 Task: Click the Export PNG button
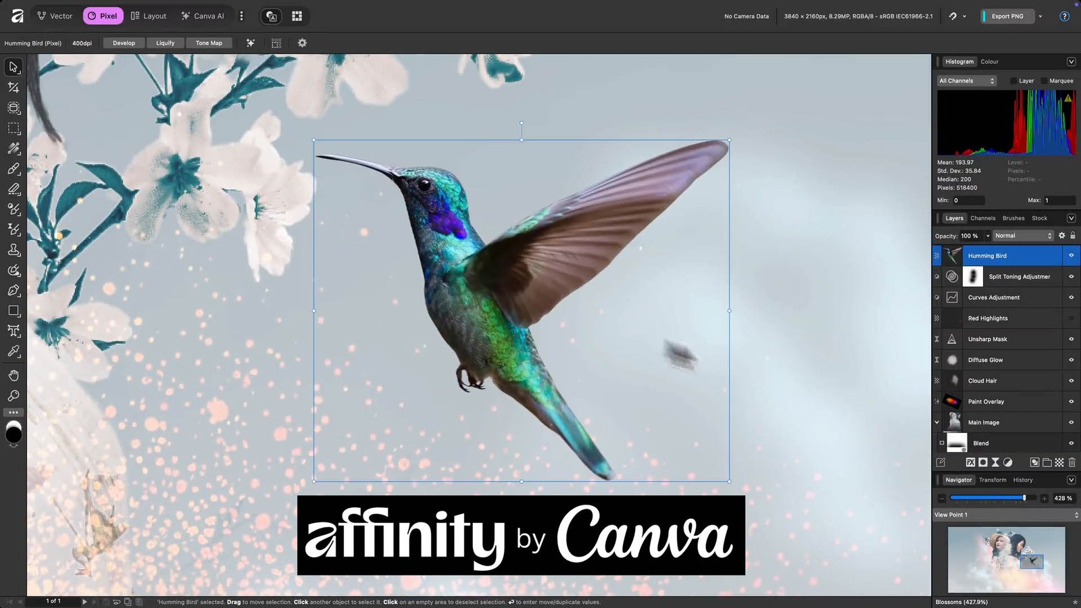pos(1007,16)
